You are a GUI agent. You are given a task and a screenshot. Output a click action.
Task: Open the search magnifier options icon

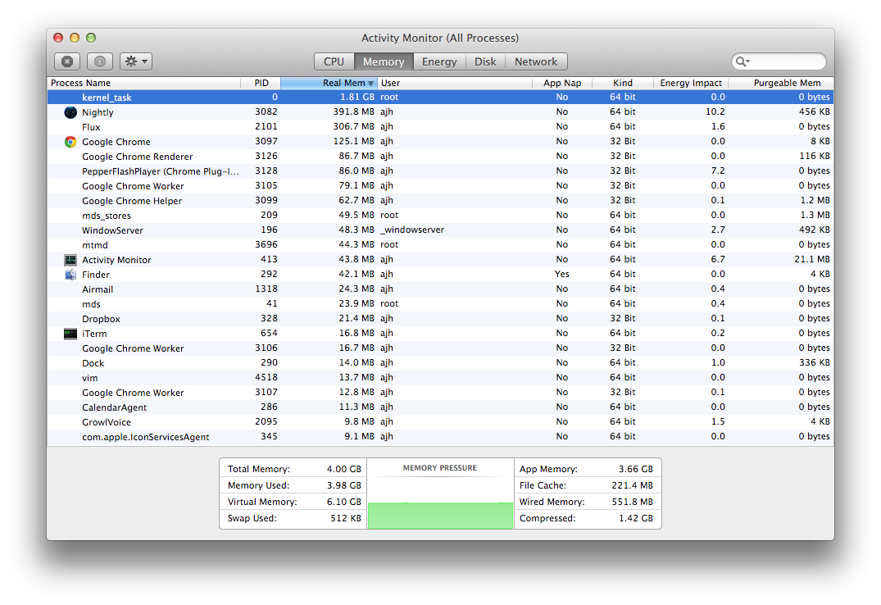click(x=742, y=61)
